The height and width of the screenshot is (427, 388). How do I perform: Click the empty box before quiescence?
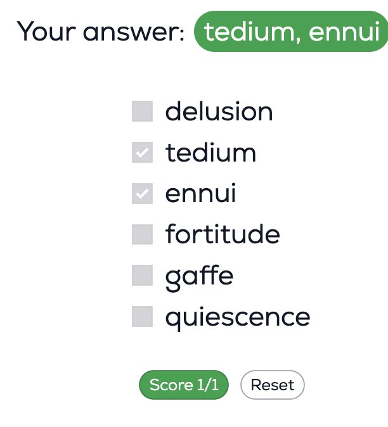point(142,317)
